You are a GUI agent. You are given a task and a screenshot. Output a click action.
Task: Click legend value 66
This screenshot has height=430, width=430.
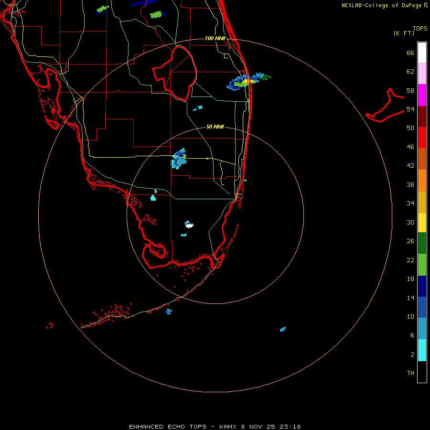click(x=410, y=53)
